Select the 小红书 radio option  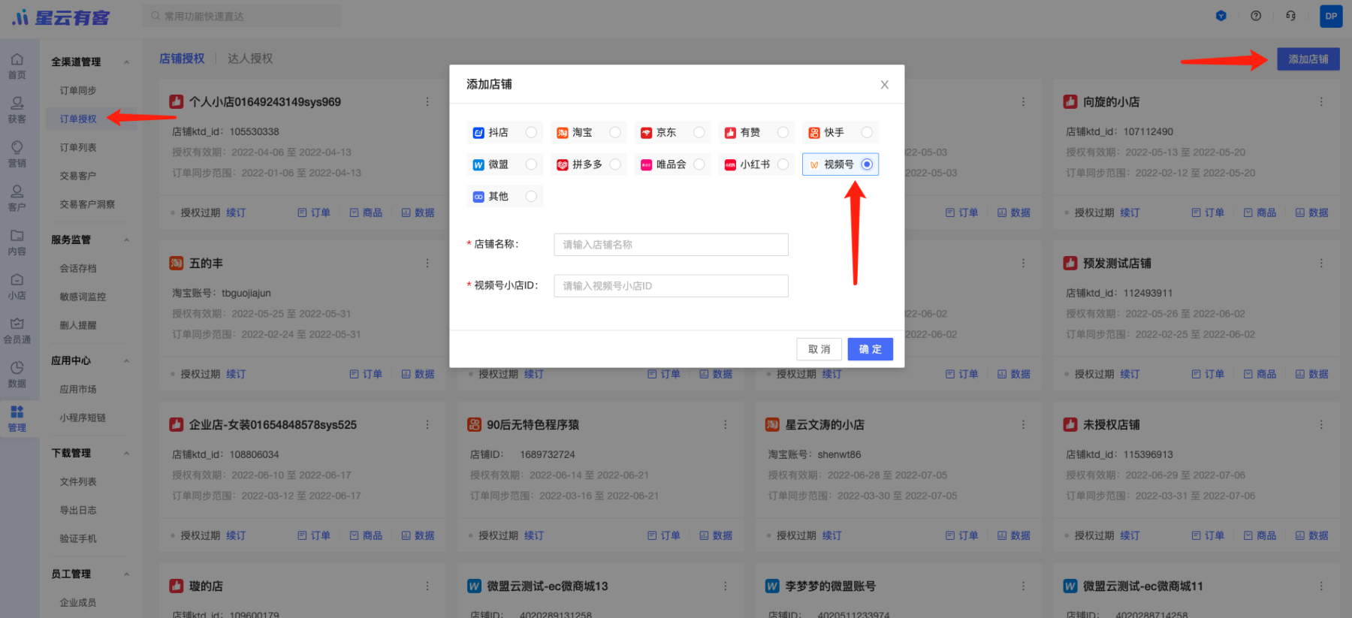[783, 164]
